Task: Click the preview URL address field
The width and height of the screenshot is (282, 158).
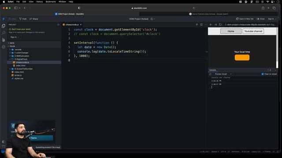Action: [x=250, y=25]
